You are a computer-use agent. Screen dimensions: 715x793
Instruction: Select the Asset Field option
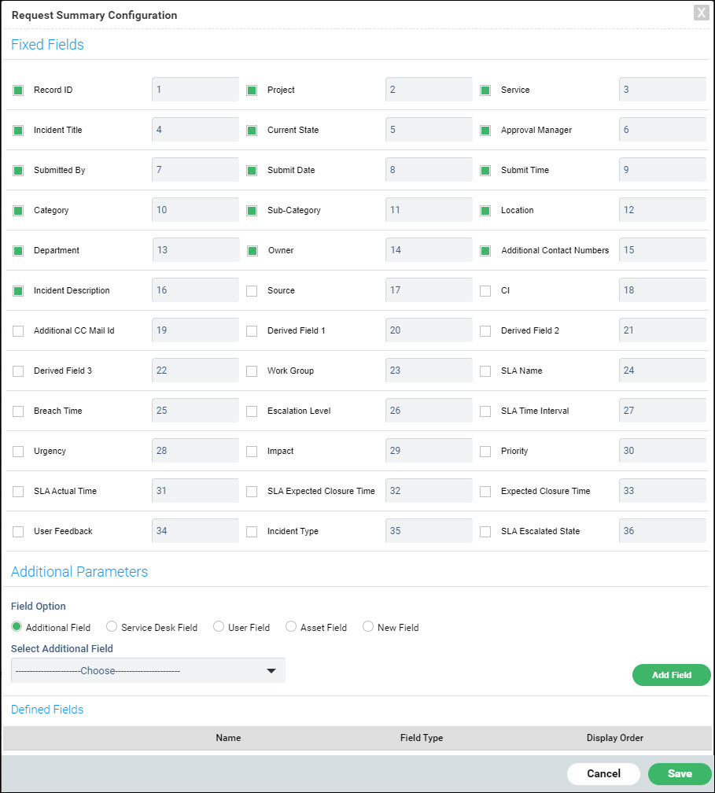coord(291,627)
